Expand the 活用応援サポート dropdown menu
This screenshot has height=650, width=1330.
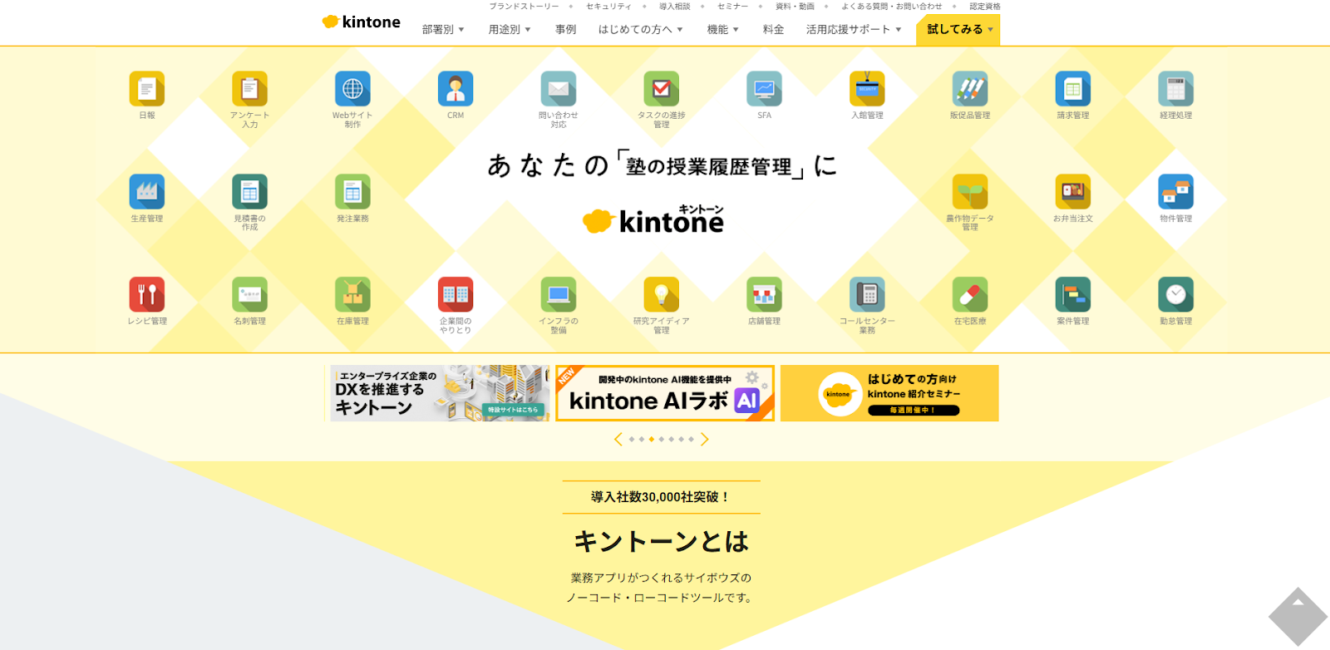854,29
